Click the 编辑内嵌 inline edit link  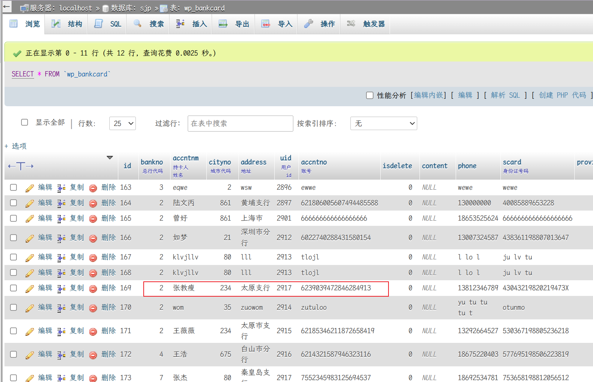coord(428,95)
